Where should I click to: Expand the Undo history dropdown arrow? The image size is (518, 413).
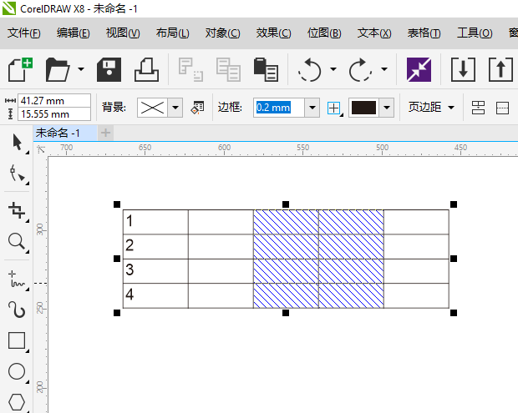pyautogui.click(x=333, y=69)
